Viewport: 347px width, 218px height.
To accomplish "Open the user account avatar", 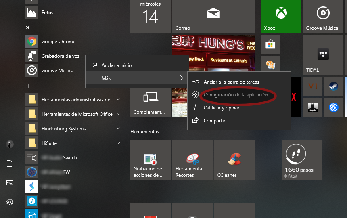I will coord(10,144).
